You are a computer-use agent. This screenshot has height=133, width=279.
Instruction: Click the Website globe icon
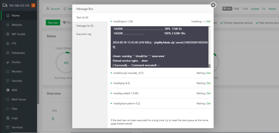tap(8, 25)
